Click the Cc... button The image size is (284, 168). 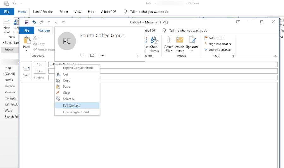point(40,71)
